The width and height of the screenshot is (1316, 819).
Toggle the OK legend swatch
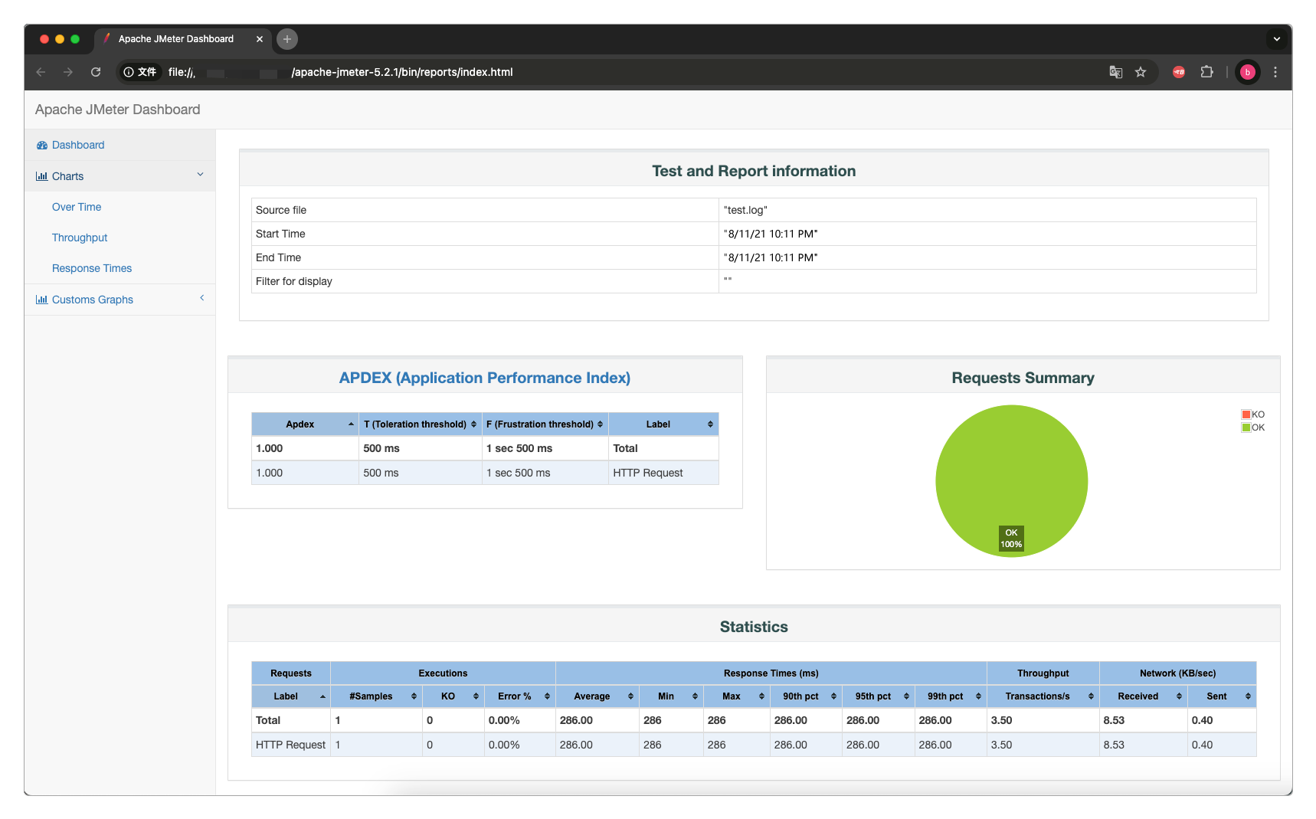(x=1246, y=428)
